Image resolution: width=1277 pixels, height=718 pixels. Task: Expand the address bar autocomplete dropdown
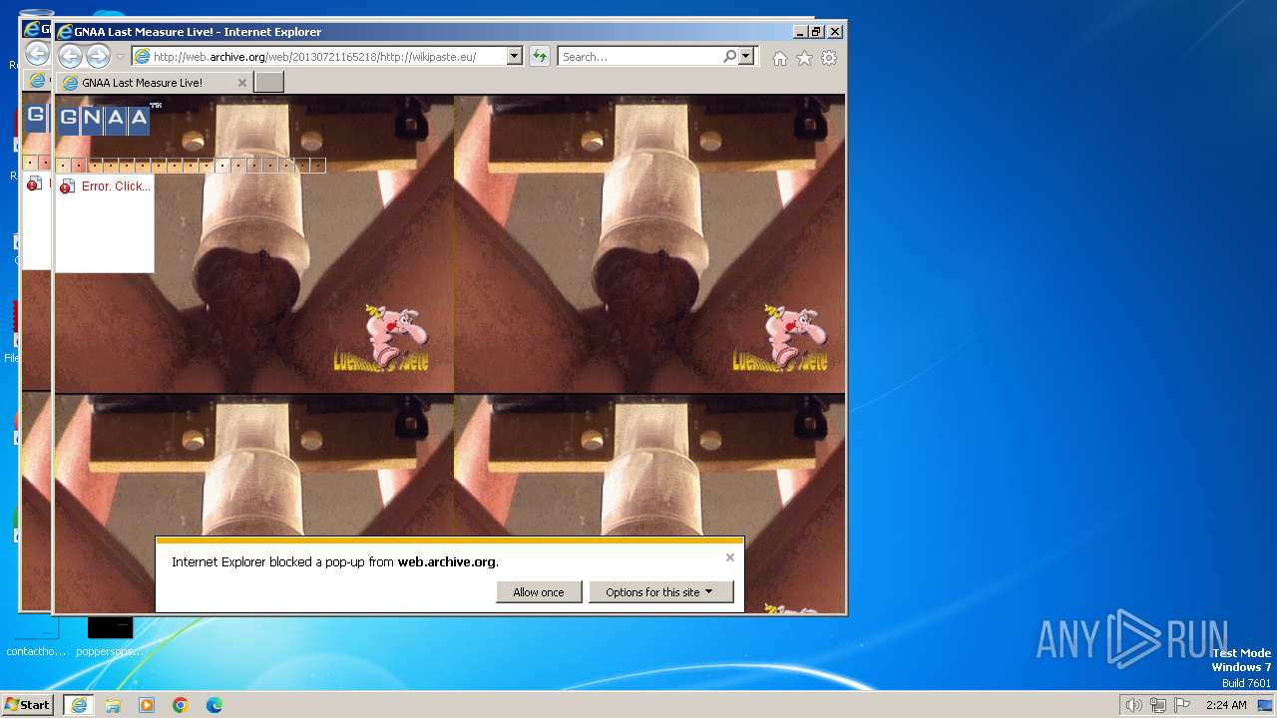tap(515, 57)
